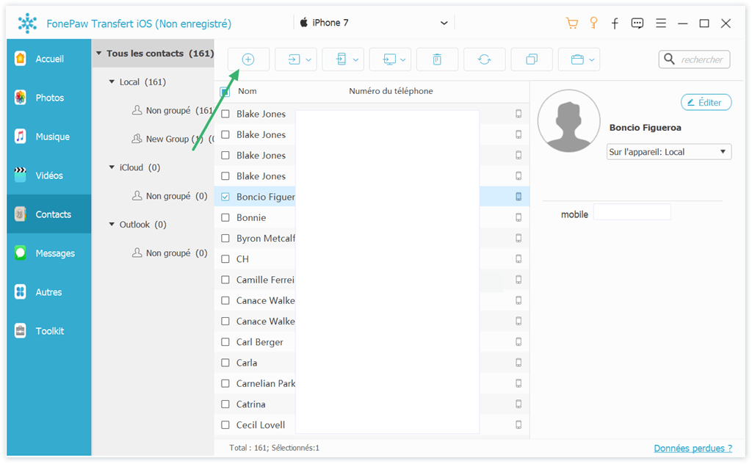Open the toolbox dropdown arrow
The image size is (752, 464).
(592, 60)
